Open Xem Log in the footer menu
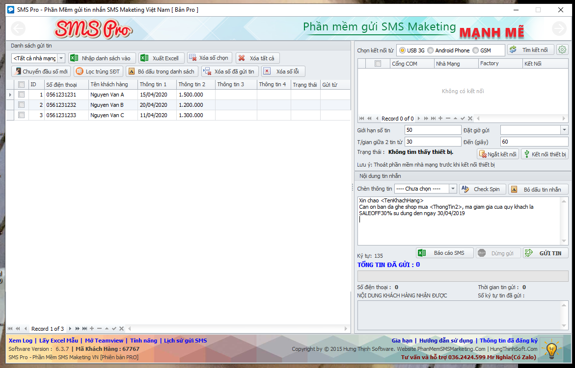Screen dimensions: 575x368 pos(21,341)
